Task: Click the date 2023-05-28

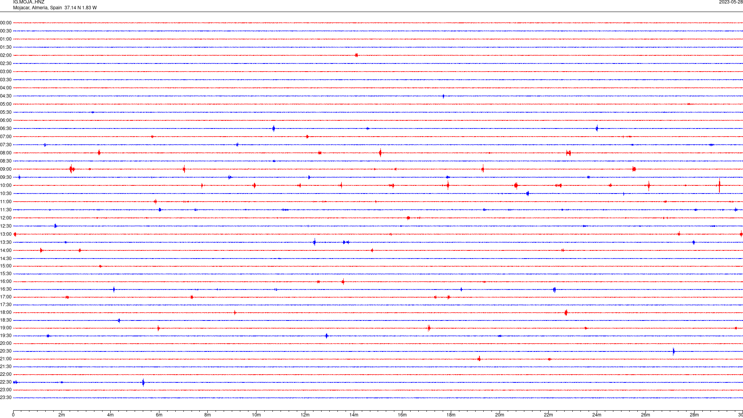Action: click(x=731, y=2)
